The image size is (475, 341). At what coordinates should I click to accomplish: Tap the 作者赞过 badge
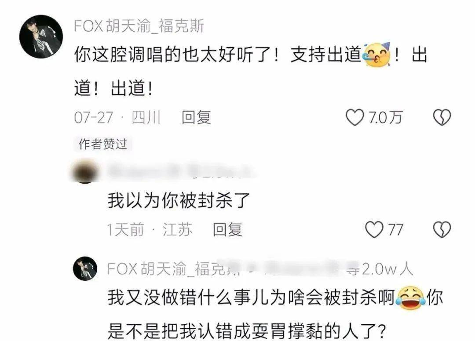102,144
